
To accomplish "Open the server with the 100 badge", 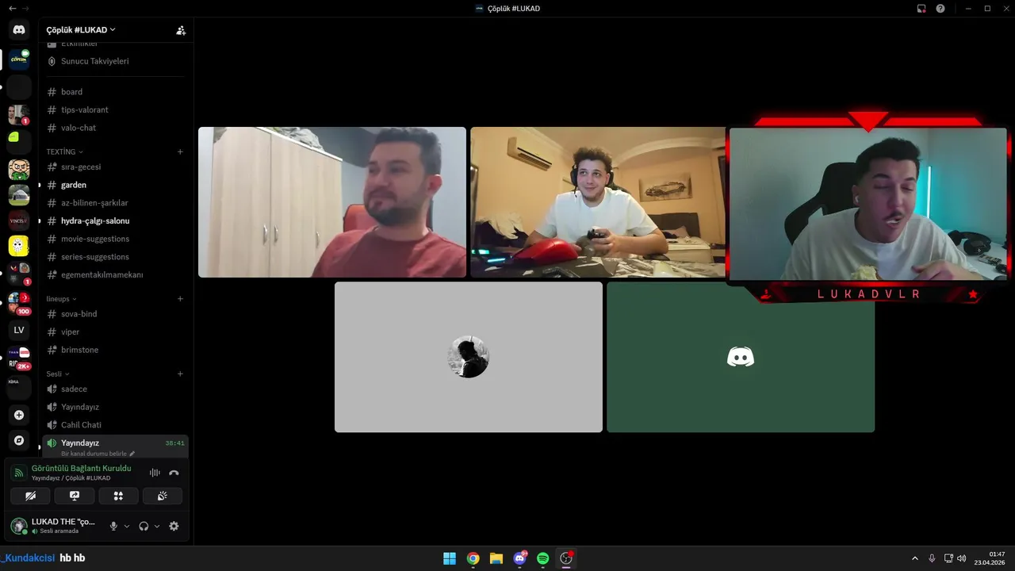I will (19, 302).
